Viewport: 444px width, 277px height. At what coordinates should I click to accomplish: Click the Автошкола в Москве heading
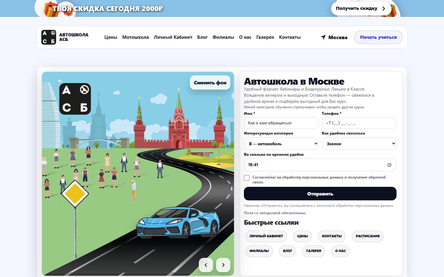(294, 81)
